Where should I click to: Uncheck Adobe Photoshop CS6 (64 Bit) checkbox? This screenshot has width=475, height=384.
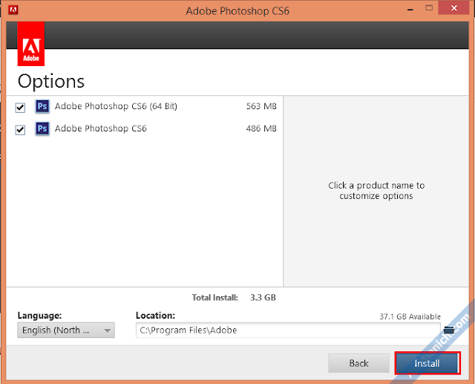[x=20, y=107]
